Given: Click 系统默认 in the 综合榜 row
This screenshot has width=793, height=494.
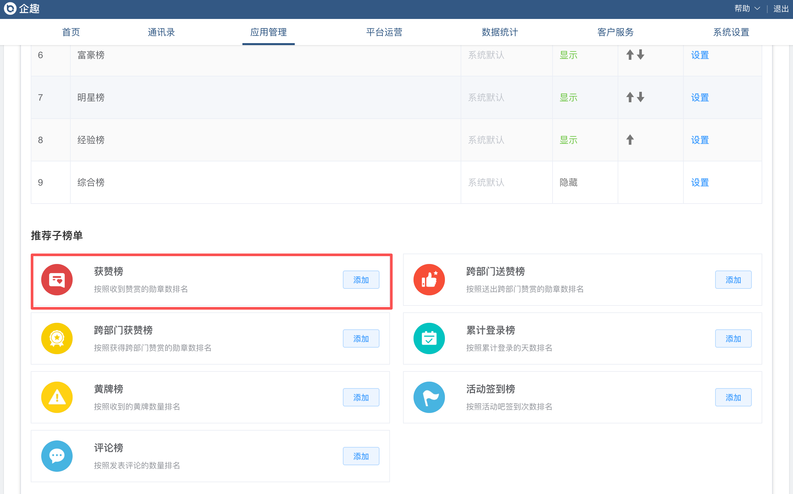Looking at the screenshot, I should [486, 182].
